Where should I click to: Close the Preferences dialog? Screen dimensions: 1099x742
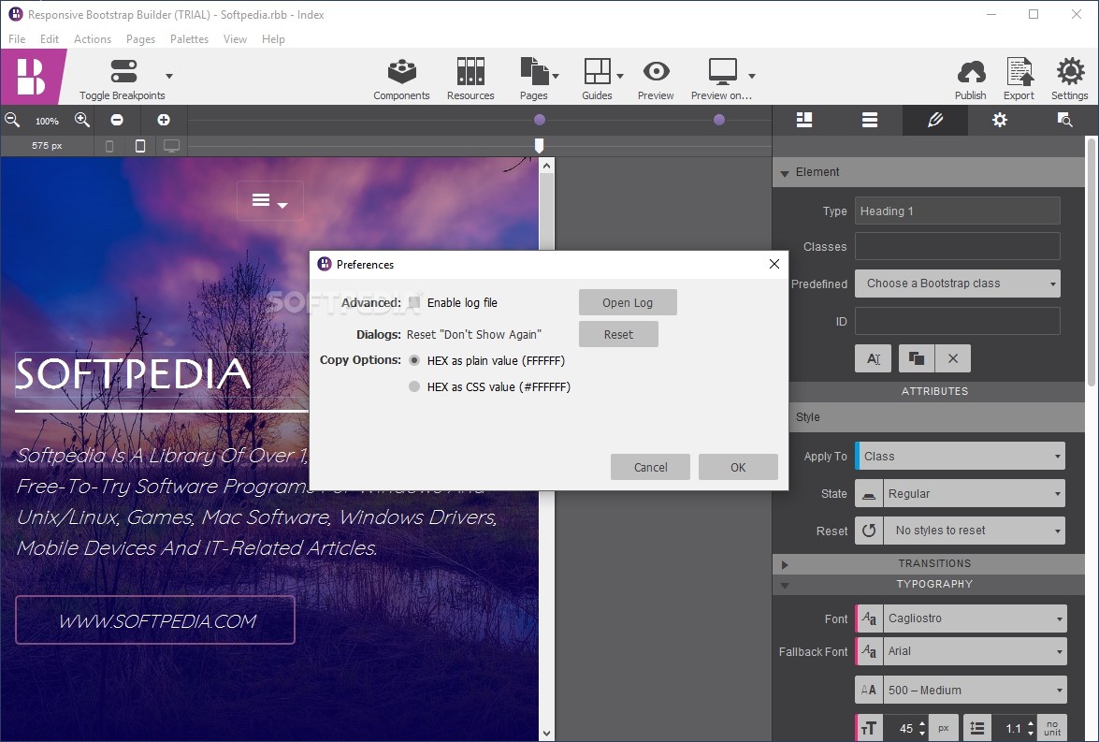(x=774, y=264)
